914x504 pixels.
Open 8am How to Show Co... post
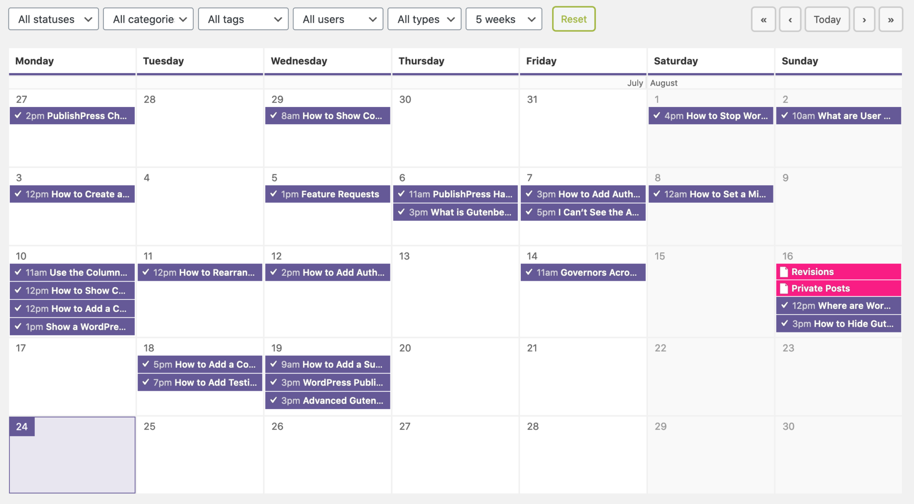pos(328,116)
